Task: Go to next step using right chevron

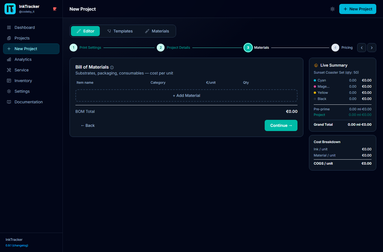Action: coord(372,48)
